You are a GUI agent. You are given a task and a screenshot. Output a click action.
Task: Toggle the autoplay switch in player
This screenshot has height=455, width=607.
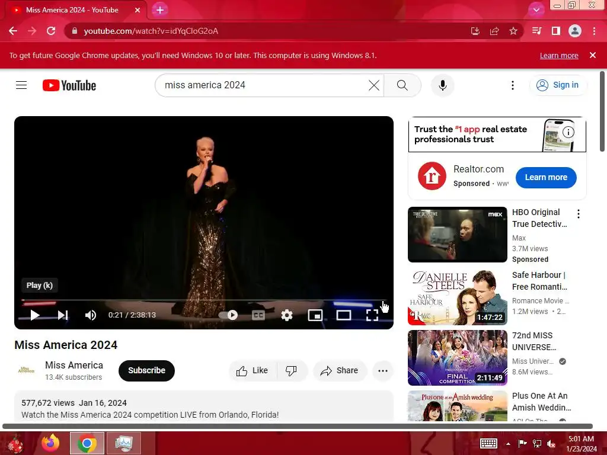tap(228, 315)
